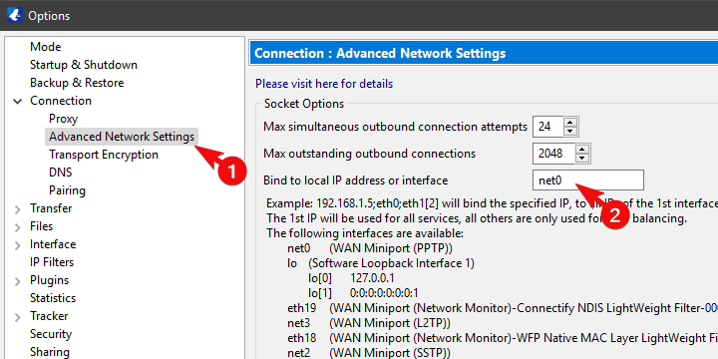Select Tracker in the options tree

(49, 316)
